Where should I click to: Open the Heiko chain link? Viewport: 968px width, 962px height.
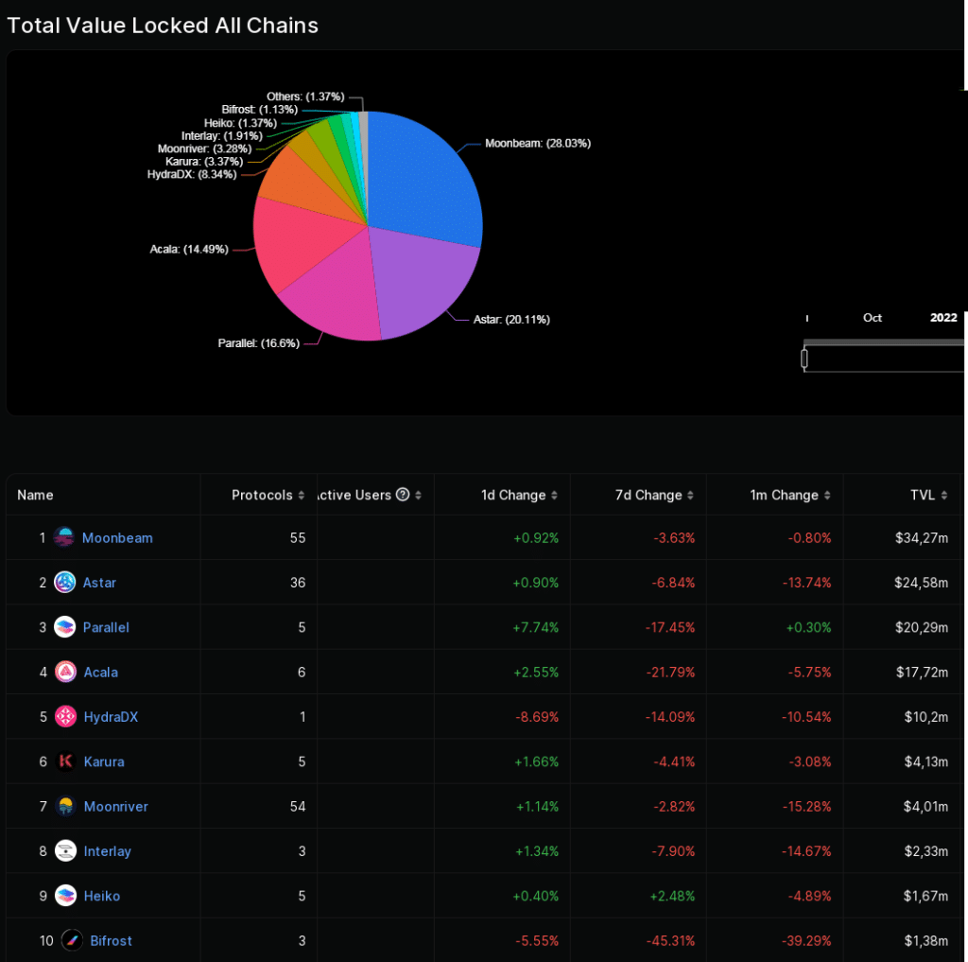coord(102,896)
